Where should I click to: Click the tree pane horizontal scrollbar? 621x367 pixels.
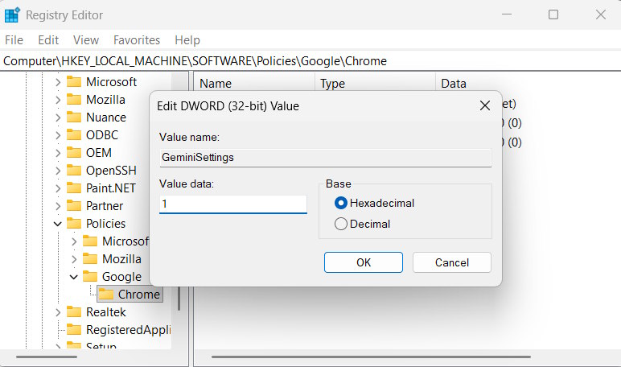(x=47, y=357)
